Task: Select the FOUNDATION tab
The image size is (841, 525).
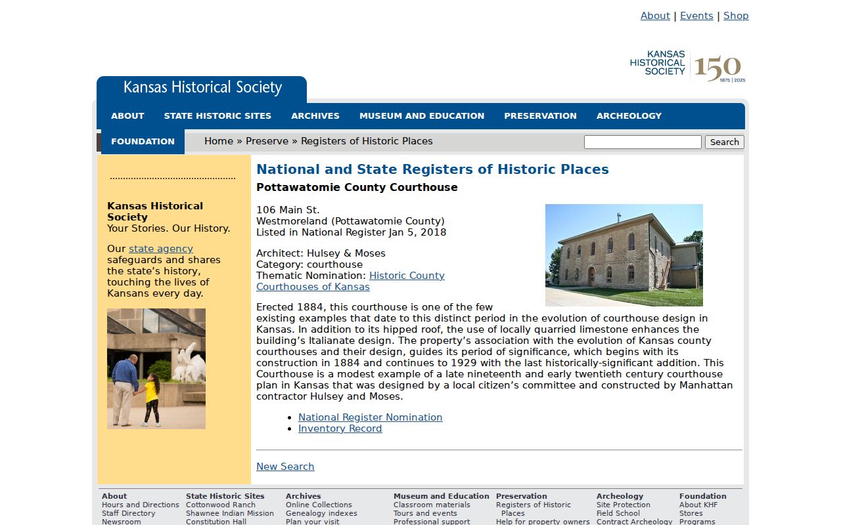Action: tap(143, 141)
